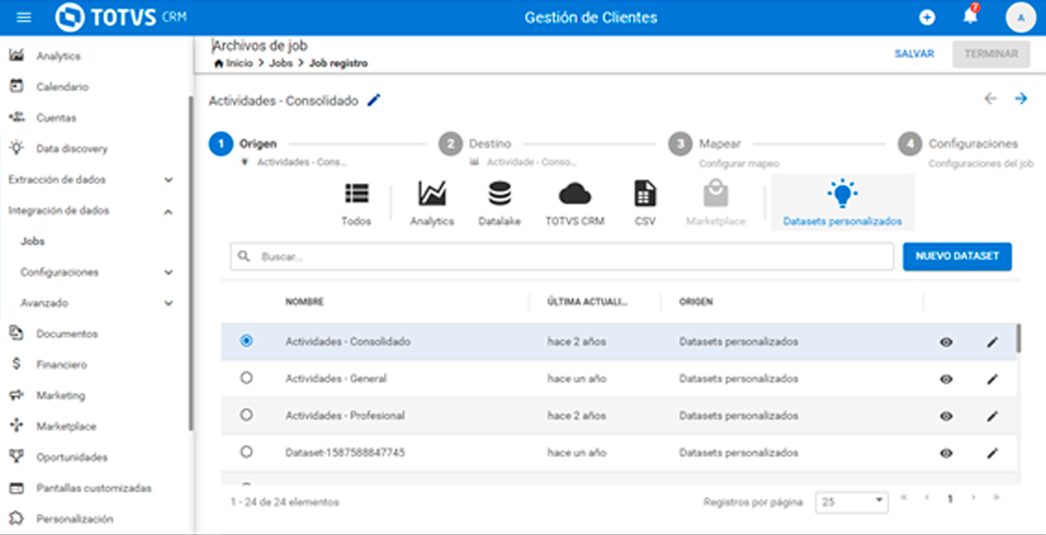This screenshot has height=535, width=1046.
Task: Edit job name with pencil icon
Action: [x=374, y=100]
